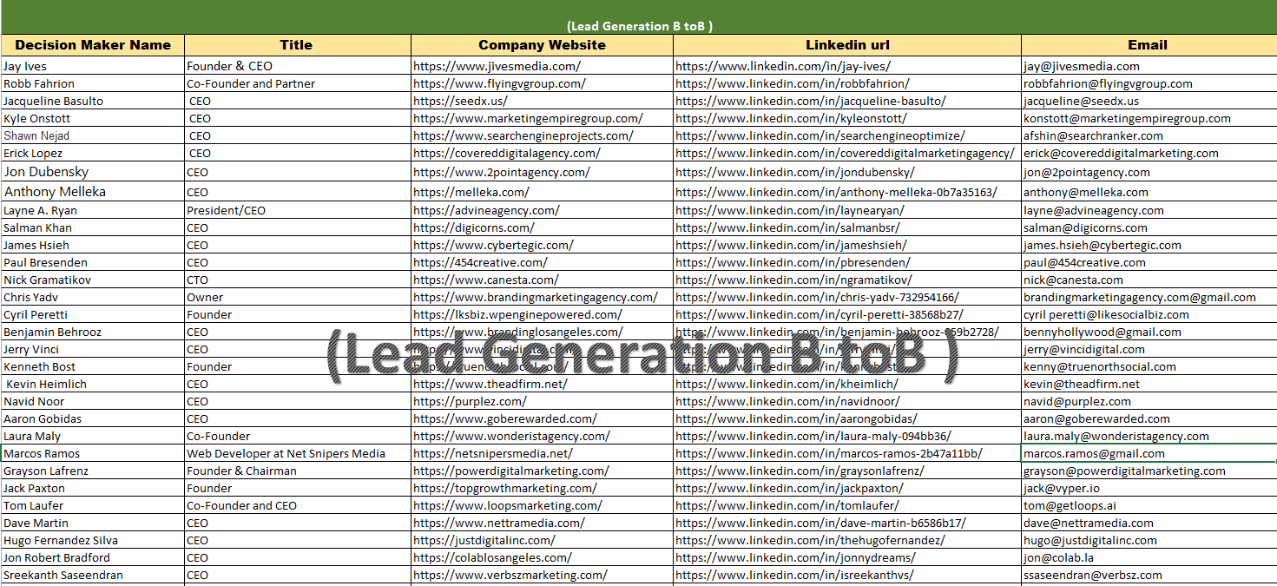Select the brandingmarketingagency.com@gmail.com email cell
This screenshot has width=1277, height=586.
[1149, 297]
